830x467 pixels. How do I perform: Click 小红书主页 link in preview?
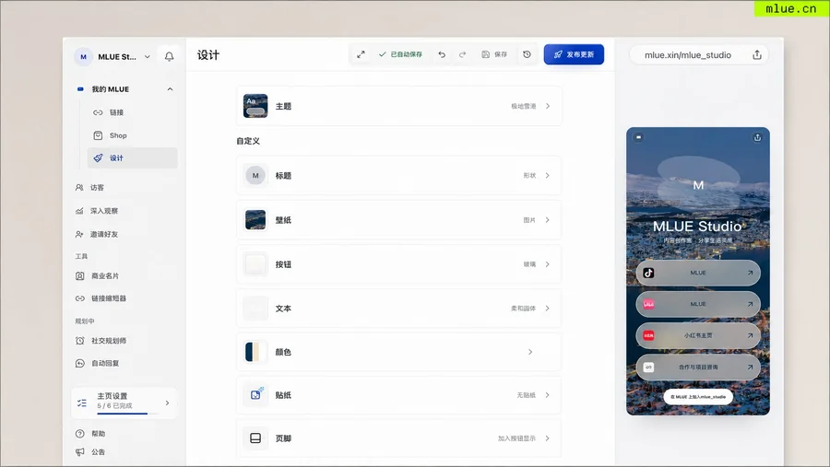pos(698,336)
